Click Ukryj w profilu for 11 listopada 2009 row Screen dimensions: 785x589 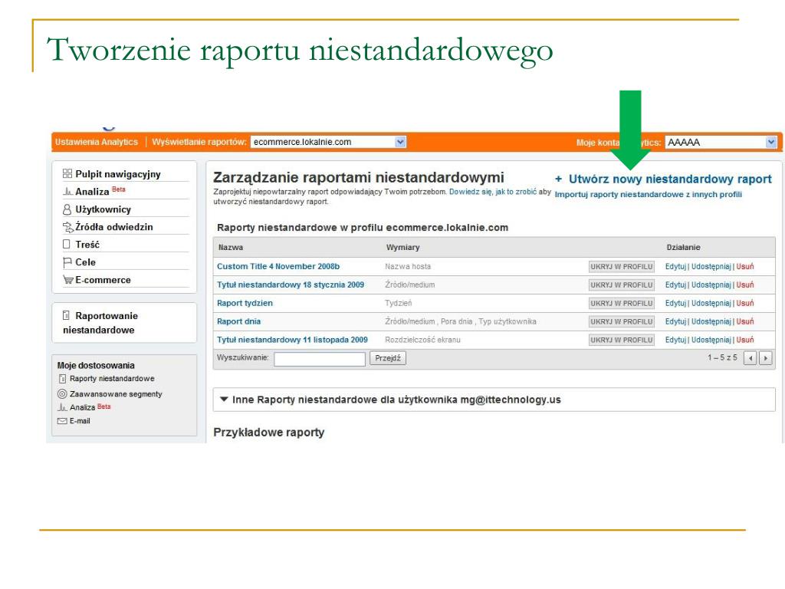pos(621,340)
